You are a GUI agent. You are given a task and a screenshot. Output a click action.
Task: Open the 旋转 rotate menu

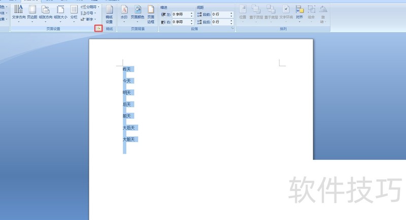click(323, 15)
